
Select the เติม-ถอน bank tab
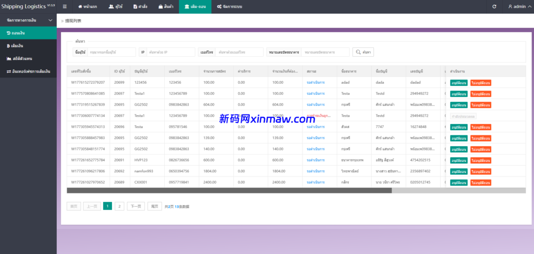click(195, 6)
